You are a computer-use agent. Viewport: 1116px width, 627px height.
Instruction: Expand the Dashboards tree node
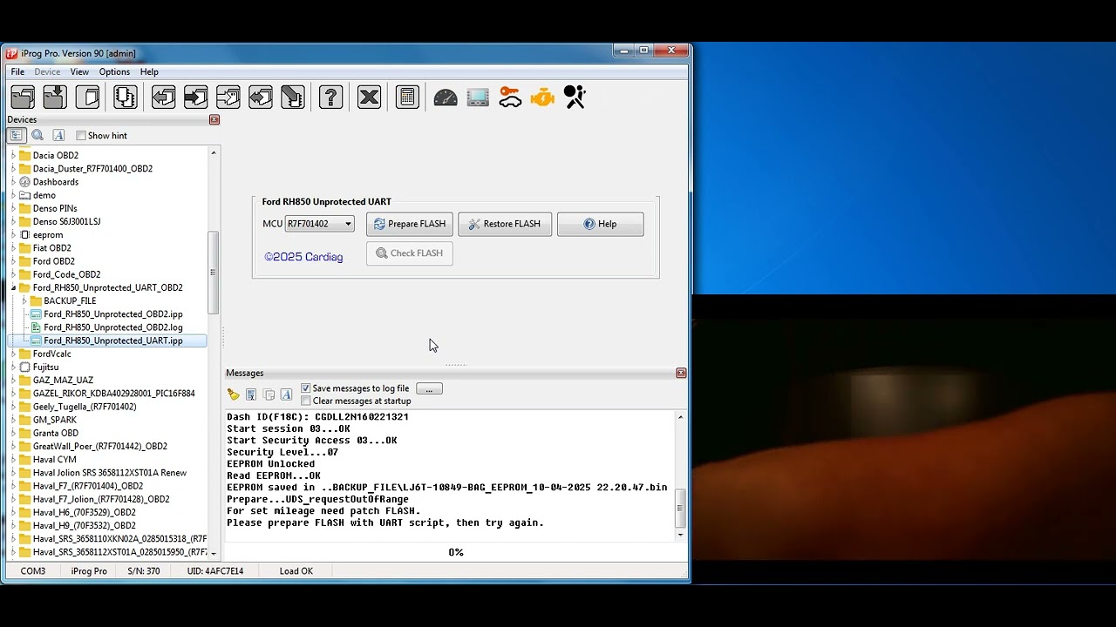[x=13, y=182]
